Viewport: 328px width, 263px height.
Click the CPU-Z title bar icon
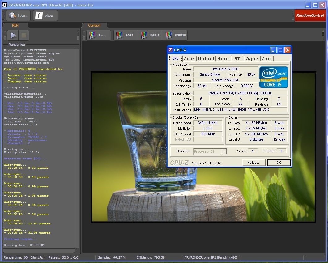tap(171, 50)
